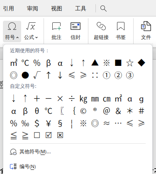Insert the kg unit symbol
Image resolution: width=156 pixels, height=174 pixels.
coord(83,99)
